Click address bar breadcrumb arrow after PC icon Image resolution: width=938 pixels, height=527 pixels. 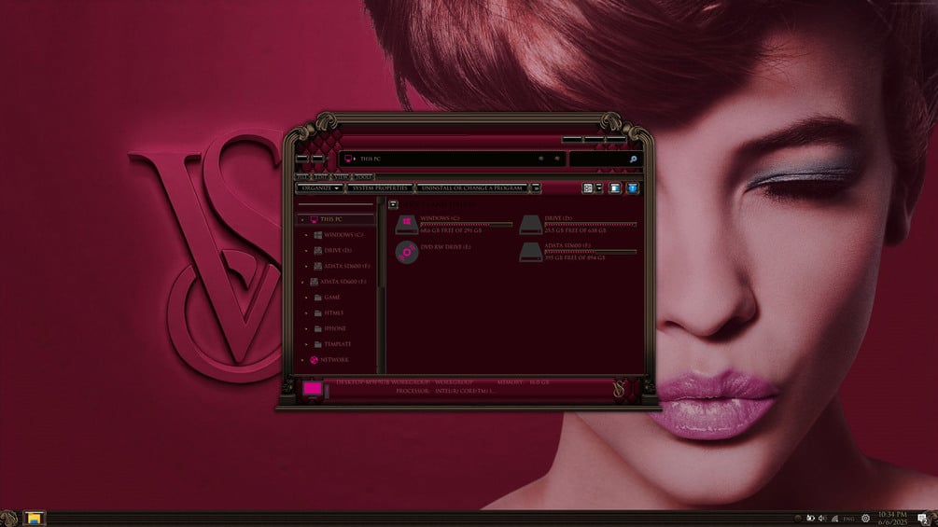[355, 159]
